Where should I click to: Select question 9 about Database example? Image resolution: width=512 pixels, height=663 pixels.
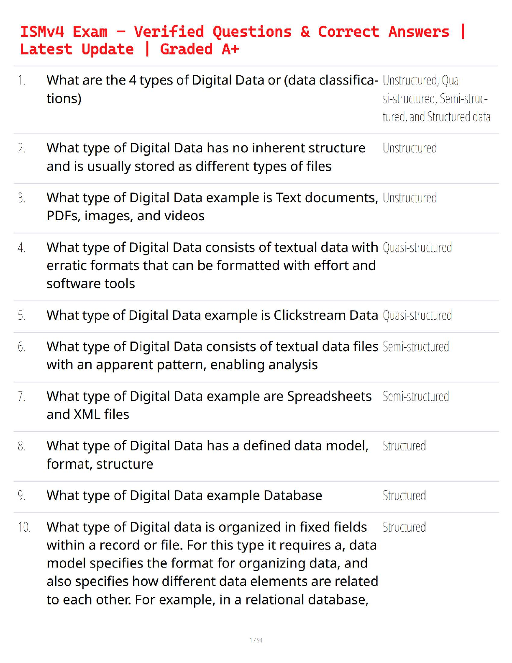point(184,496)
